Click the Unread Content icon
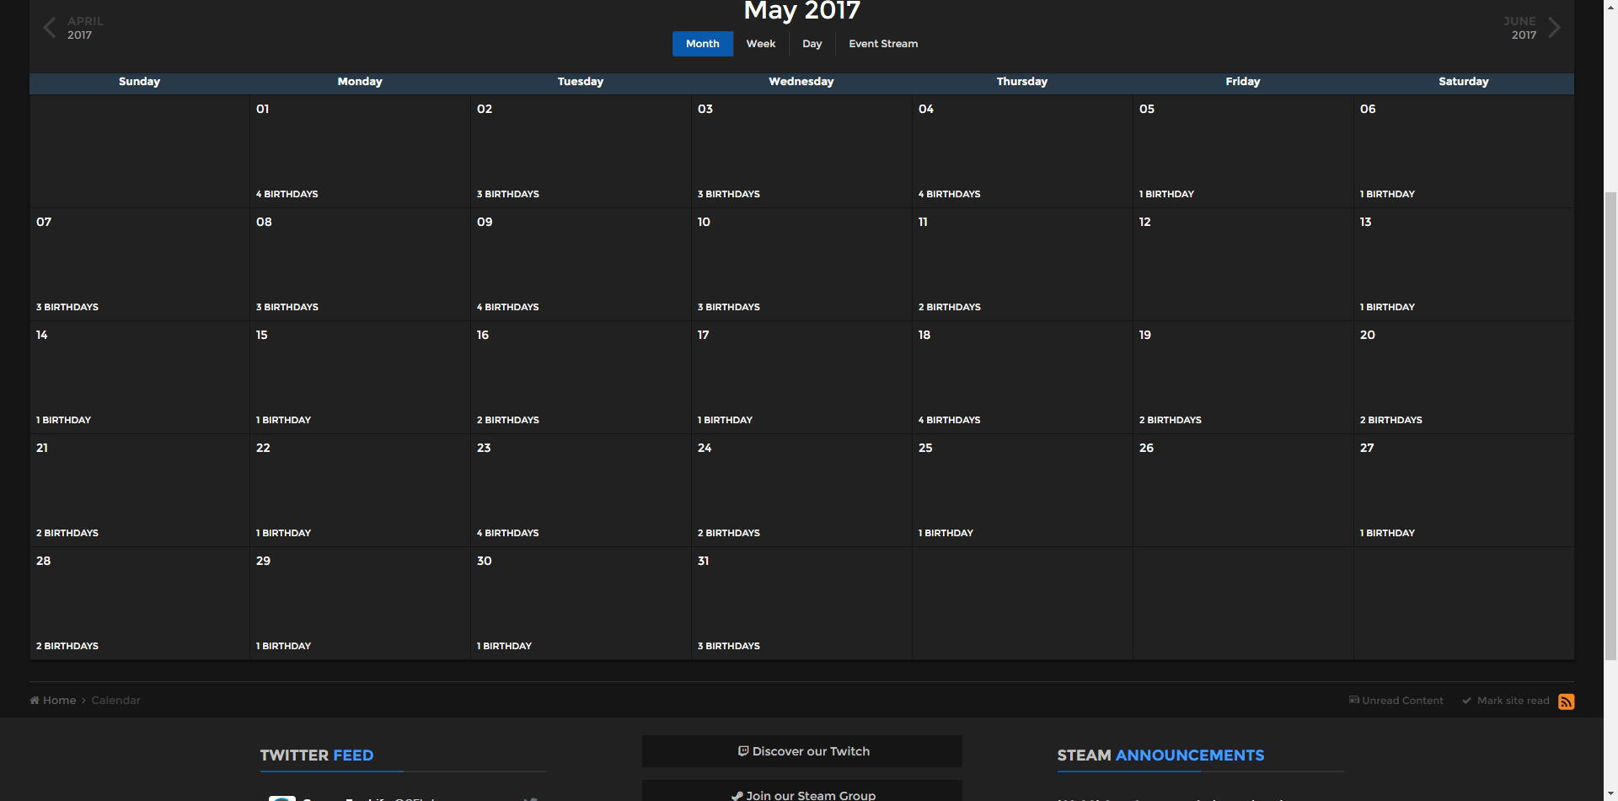Image resolution: width=1618 pixels, height=801 pixels. [1354, 701]
